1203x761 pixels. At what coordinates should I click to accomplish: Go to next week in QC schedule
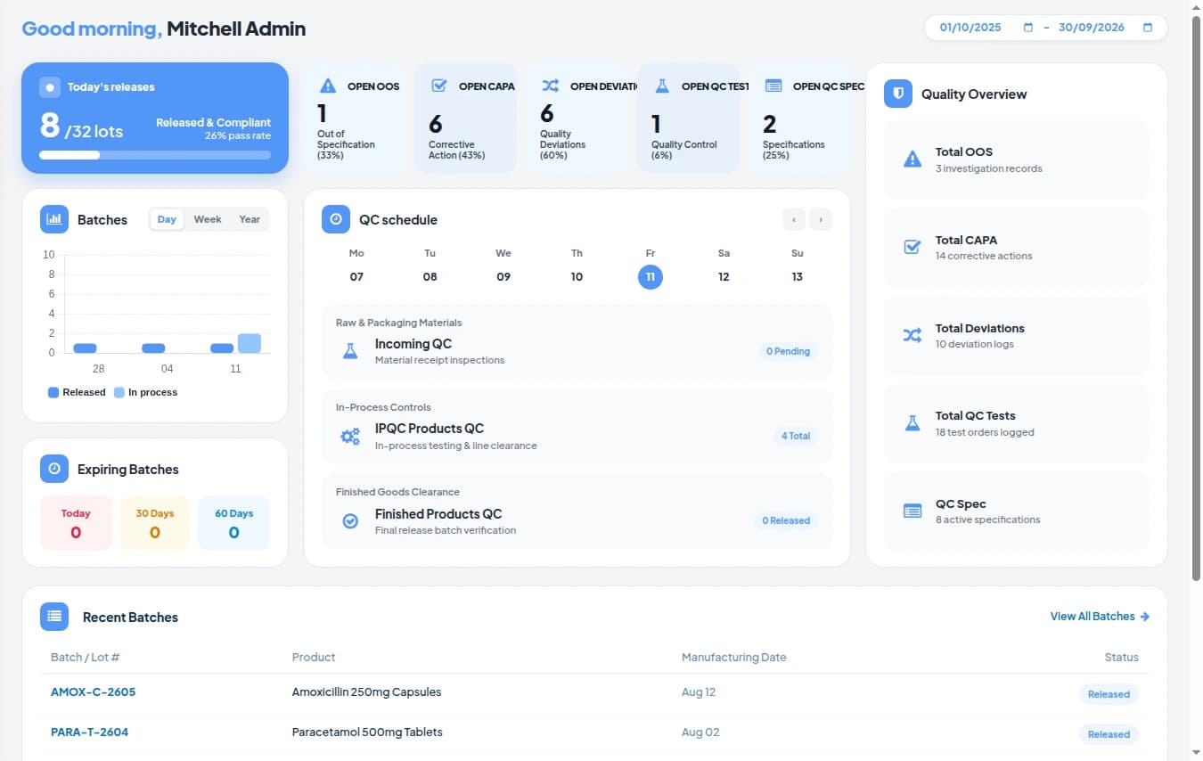point(821,219)
